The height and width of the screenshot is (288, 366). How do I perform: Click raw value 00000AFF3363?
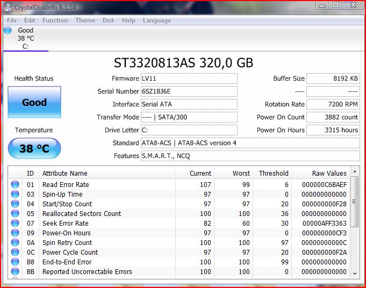pos(325,224)
